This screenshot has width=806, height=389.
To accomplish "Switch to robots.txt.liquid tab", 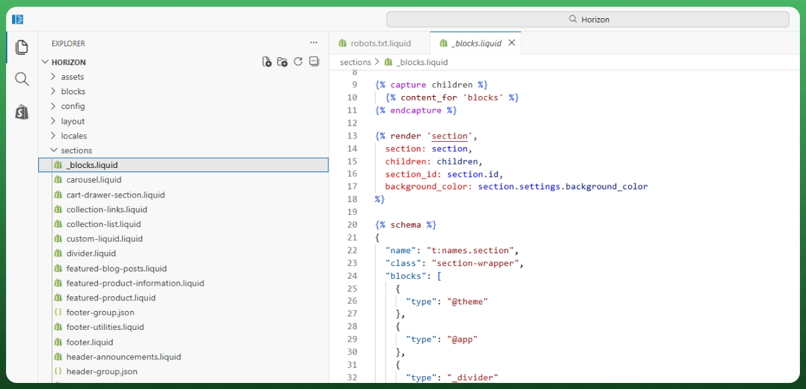I will [379, 43].
